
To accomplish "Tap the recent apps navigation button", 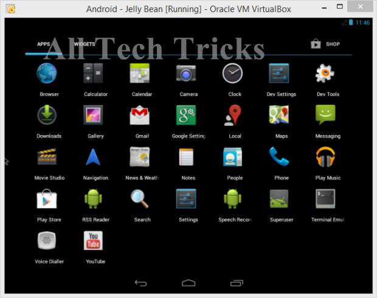I will pyautogui.click(x=237, y=283).
